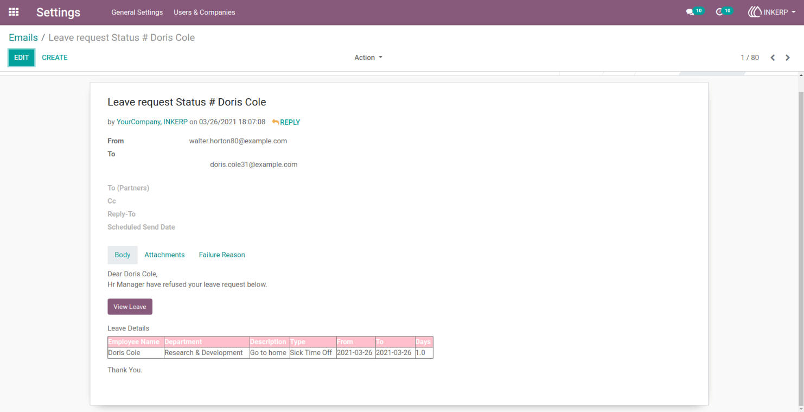Image resolution: width=804 pixels, height=412 pixels.
Task: Click the 'Thank You.' closing text
Action: click(125, 370)
